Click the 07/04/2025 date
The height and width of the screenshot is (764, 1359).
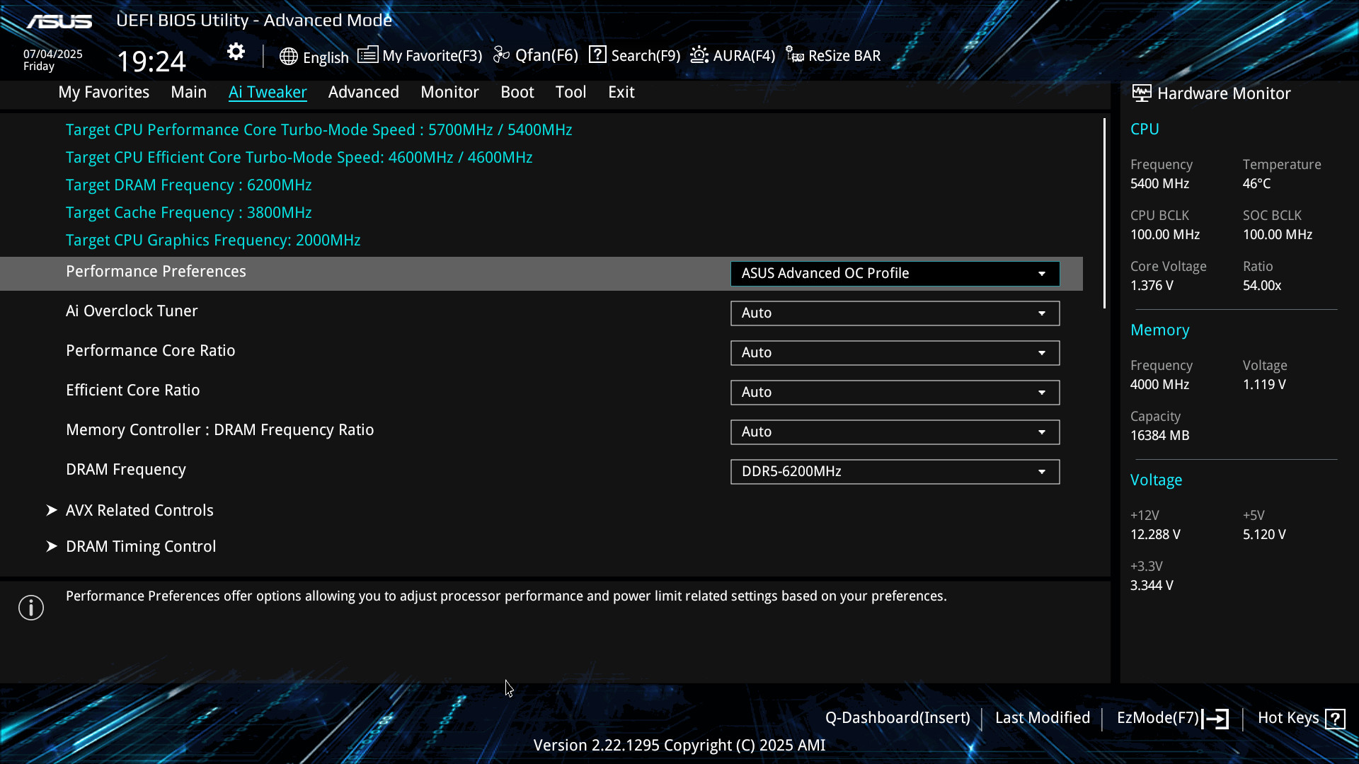click(53, 54)
